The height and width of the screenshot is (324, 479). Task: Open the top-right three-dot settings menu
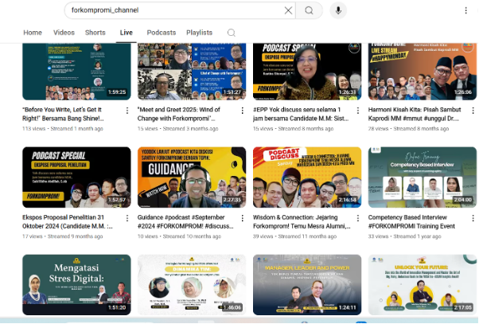coord(465,10)
